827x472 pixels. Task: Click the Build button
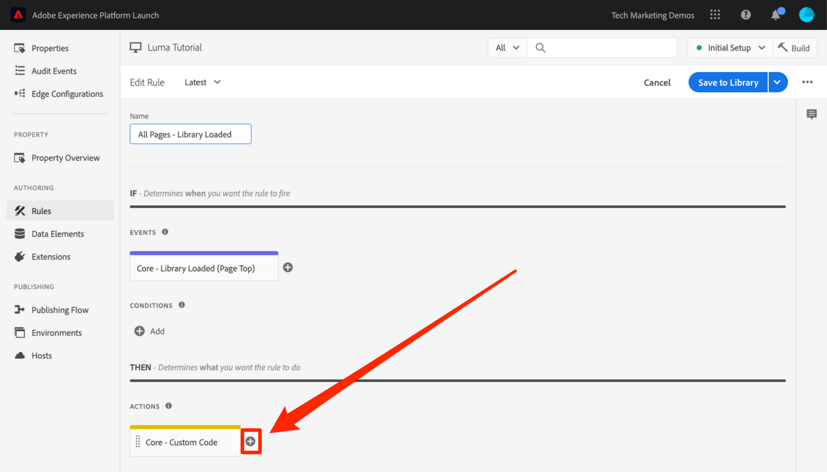(795, 48)
